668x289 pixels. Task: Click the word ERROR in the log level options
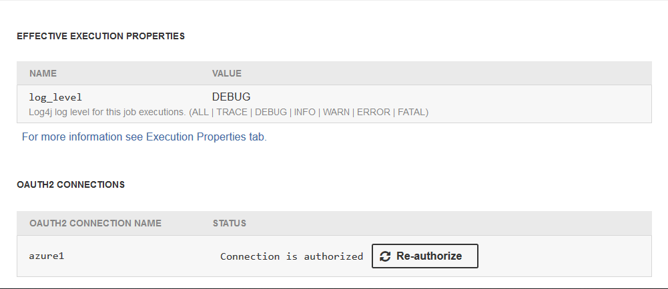[374, 112]
